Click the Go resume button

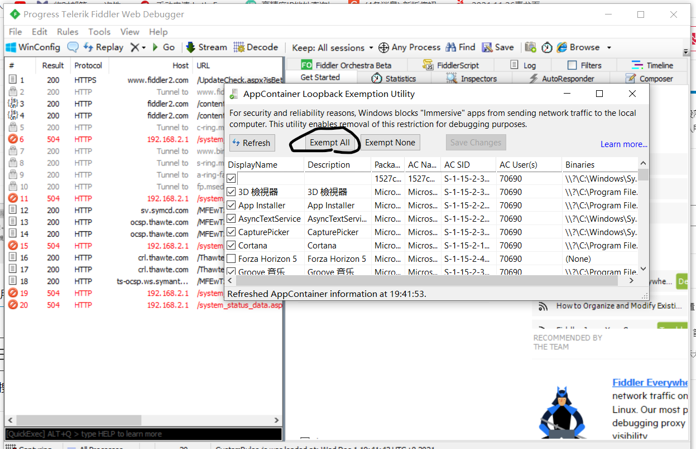162,47
